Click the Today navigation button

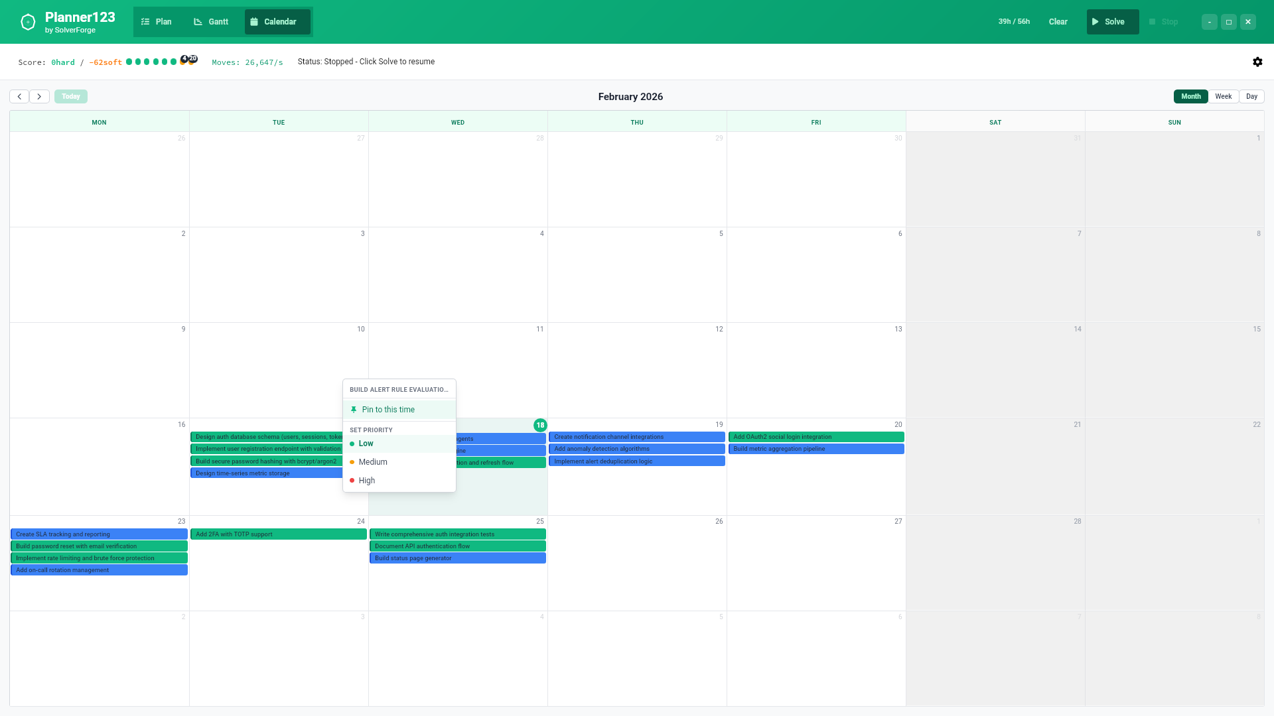click(x=70, y=96)
